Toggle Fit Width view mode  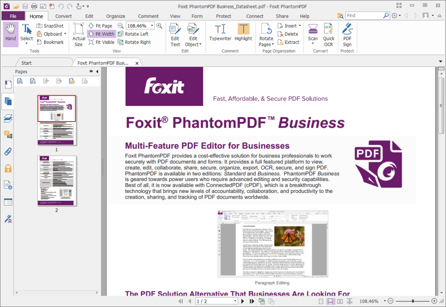101,34
